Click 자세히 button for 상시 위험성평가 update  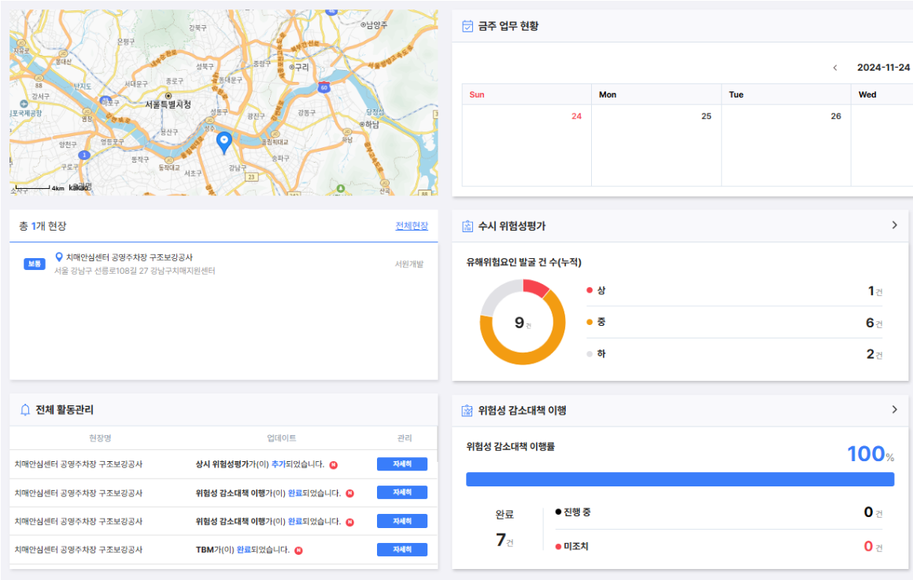click(x=401, y=464)
